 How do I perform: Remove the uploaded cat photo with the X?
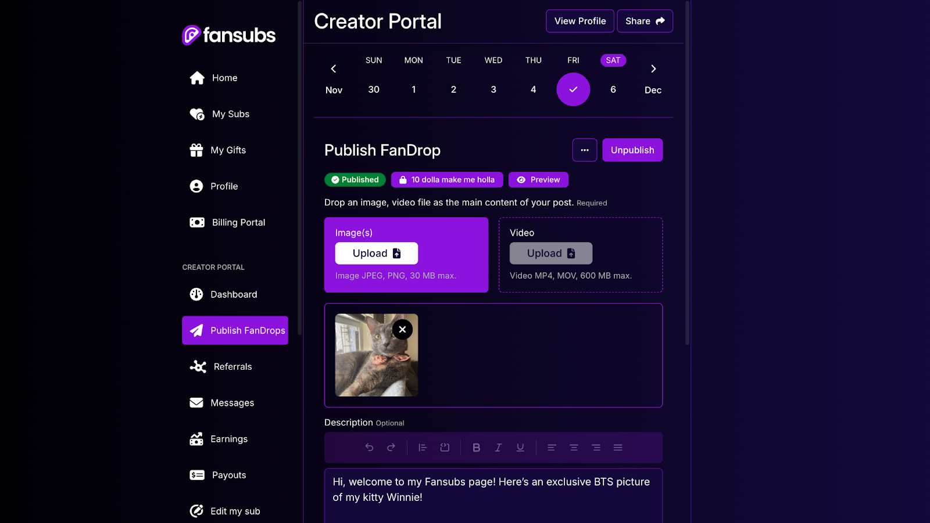point(402,329)
